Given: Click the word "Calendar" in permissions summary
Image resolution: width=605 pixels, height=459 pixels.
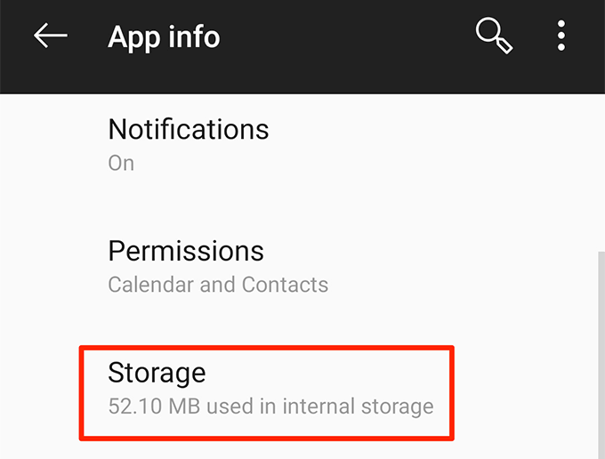Looking at the screenshot, I should (x=148, y=286).
